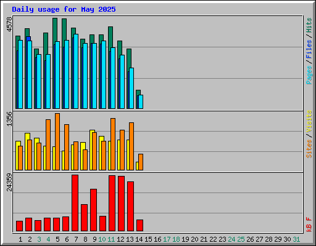Click the day 13 label on x-axis
Screen dimensions: 316x246
coord(130,239)
